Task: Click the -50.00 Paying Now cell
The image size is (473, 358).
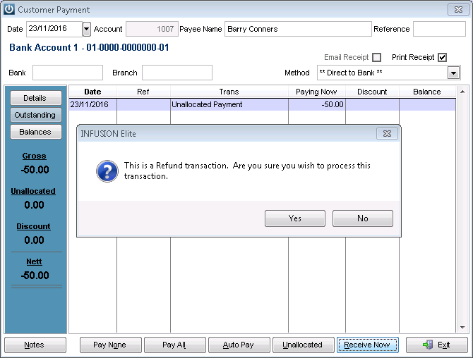Action: click(317, 104)
